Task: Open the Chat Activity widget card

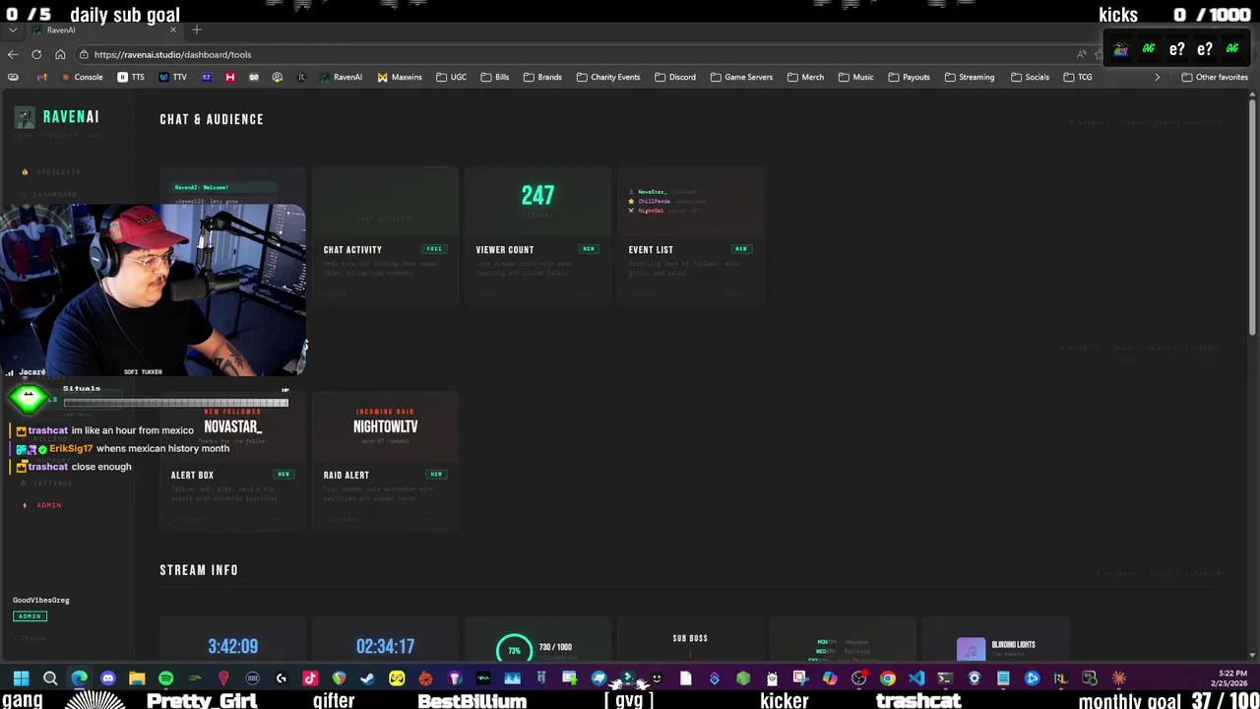Action: click(x=385, y=236)
